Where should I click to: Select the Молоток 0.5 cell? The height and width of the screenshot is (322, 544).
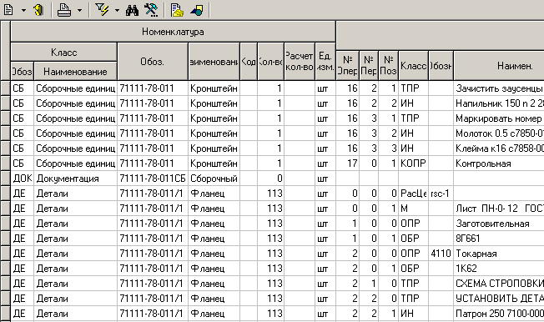point(499,133)
